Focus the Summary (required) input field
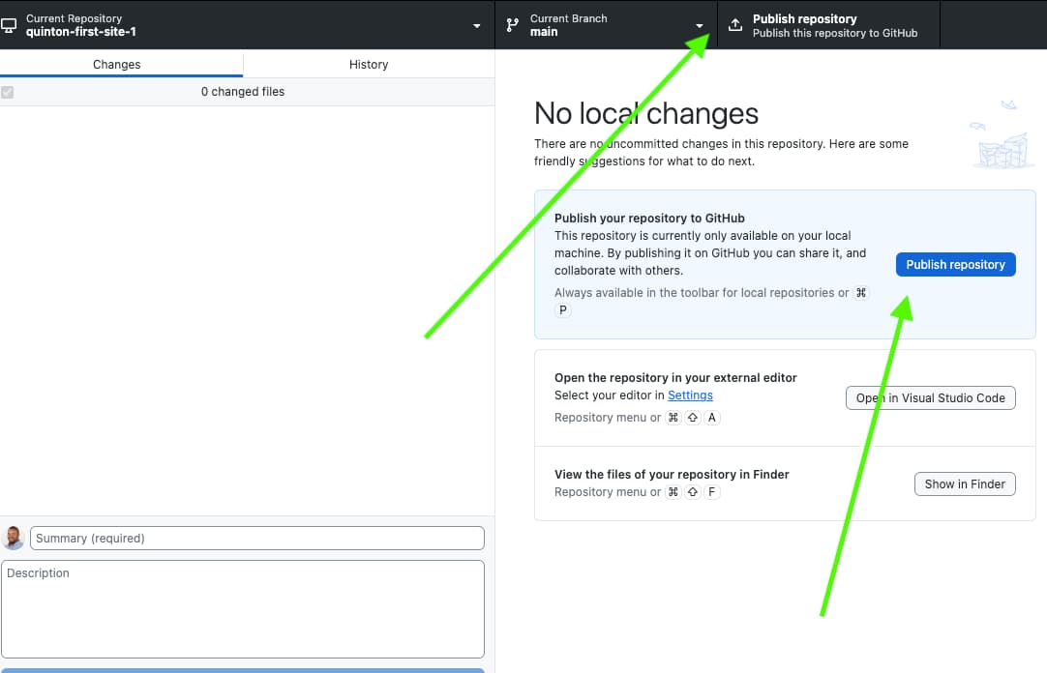Viewport: 1047px width, 673px height. pos(257,538)
